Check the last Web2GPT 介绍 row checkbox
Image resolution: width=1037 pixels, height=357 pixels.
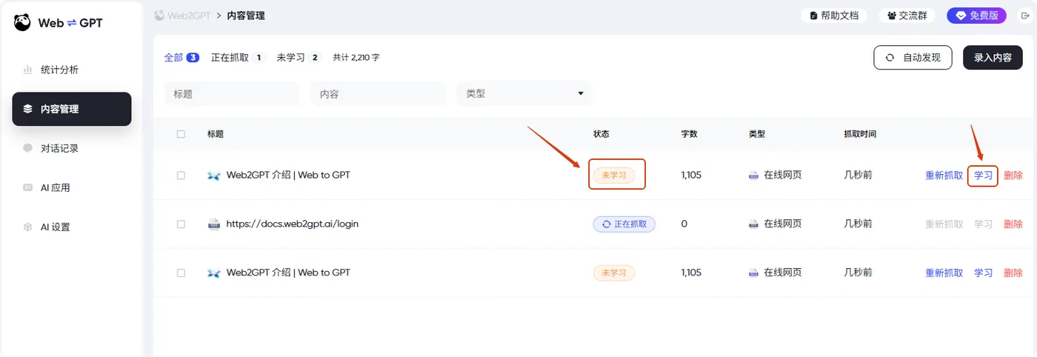pyautogui.click(x=181, y=273)
